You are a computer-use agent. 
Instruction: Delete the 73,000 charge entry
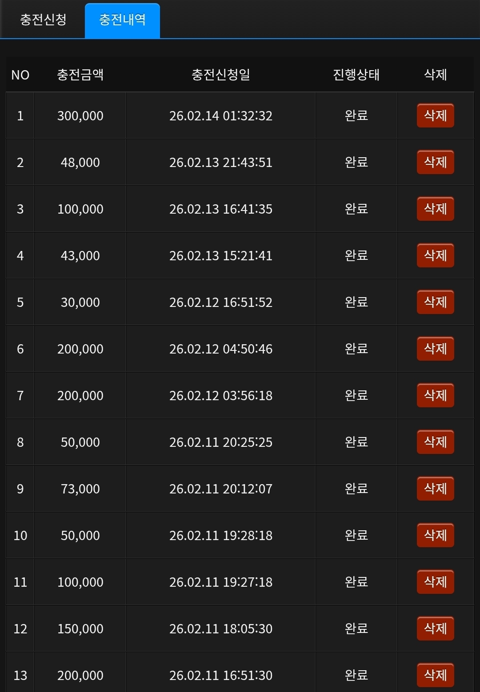pyautogui.click(x=435, y=489)
